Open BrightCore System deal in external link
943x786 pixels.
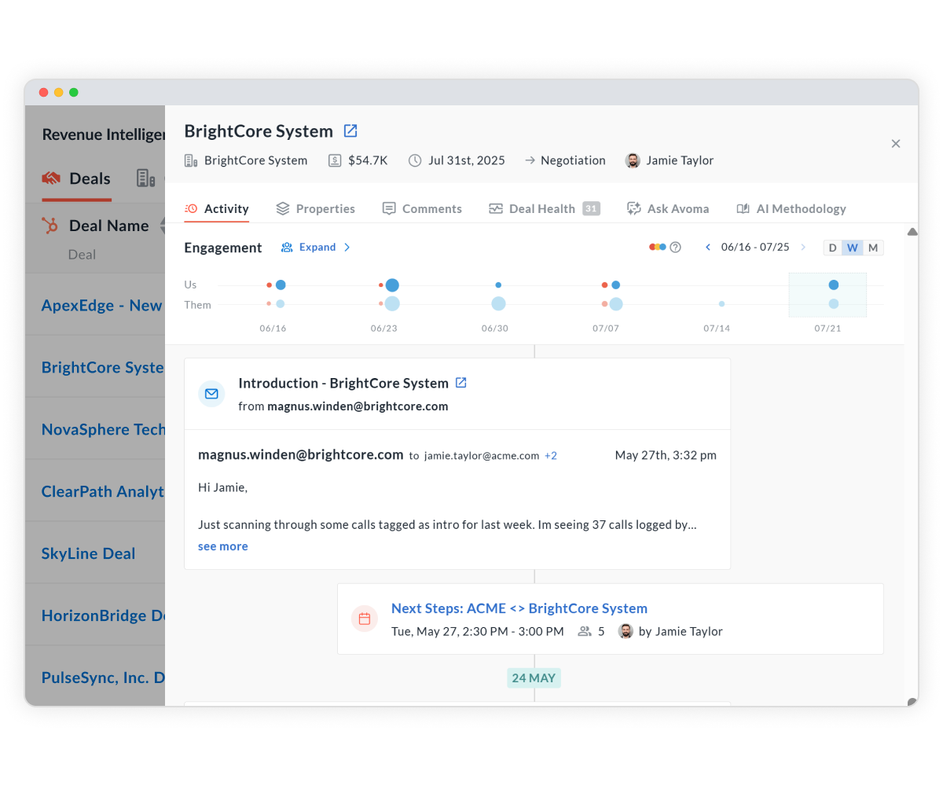coord(350,131)
